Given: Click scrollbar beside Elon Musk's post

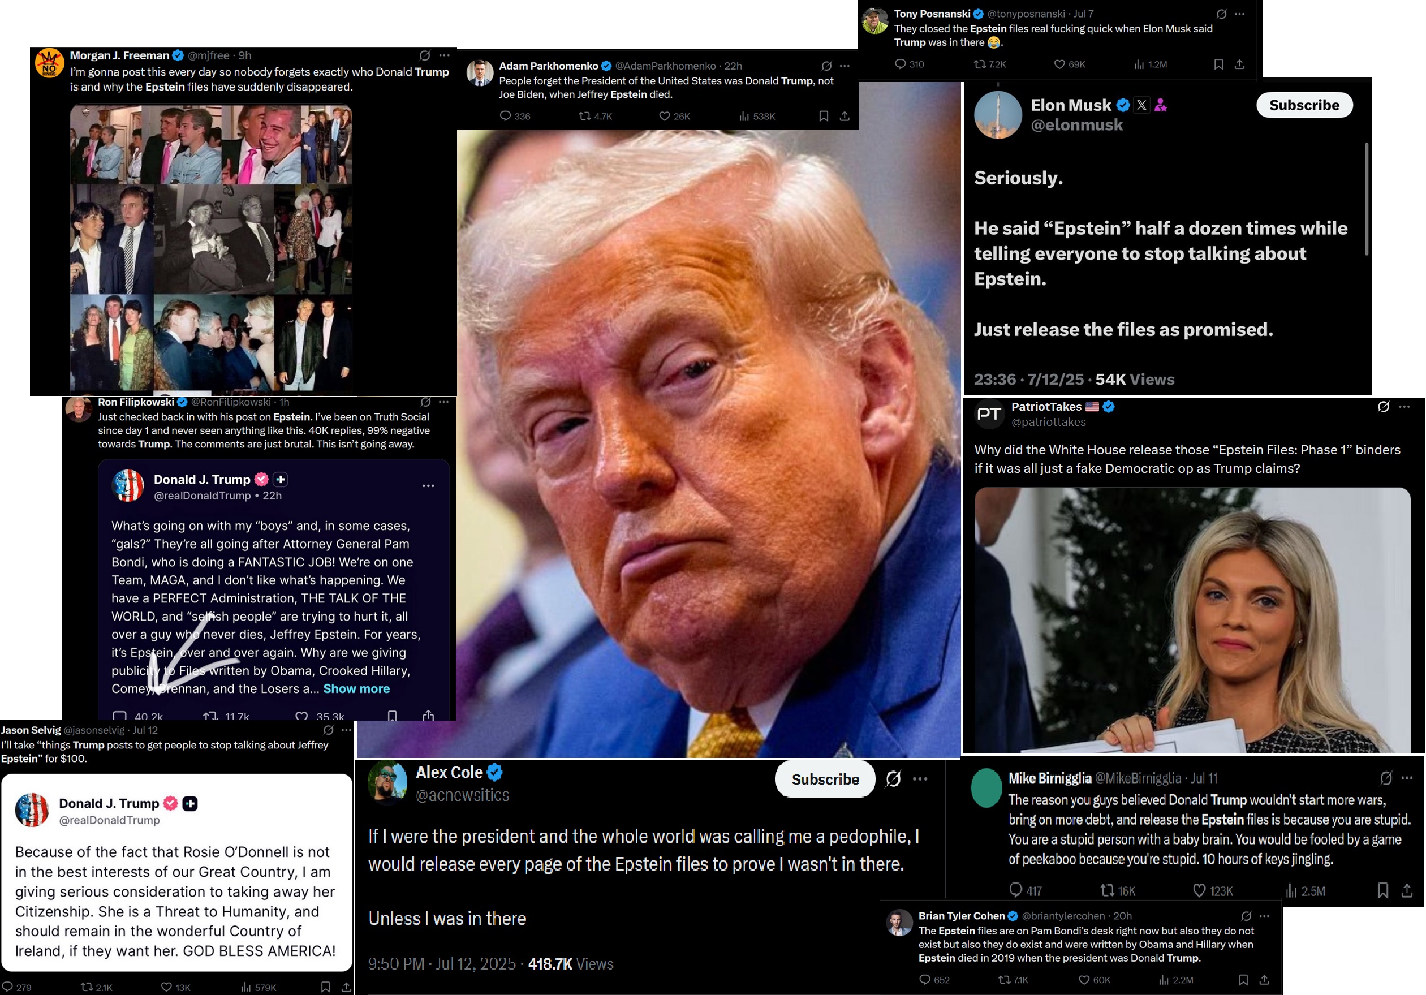Looking at the screenshot, I should (x=1367, y=199).
